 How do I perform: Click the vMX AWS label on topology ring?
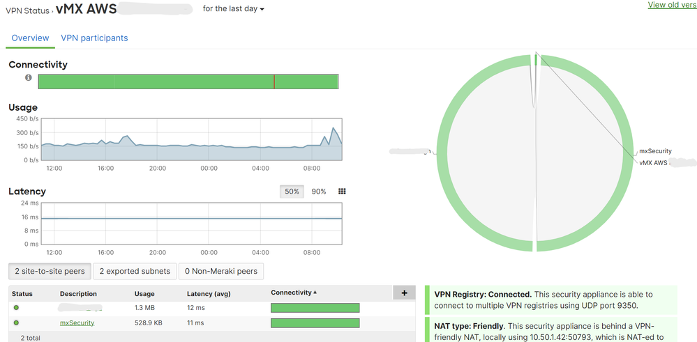tap(653, 163)
